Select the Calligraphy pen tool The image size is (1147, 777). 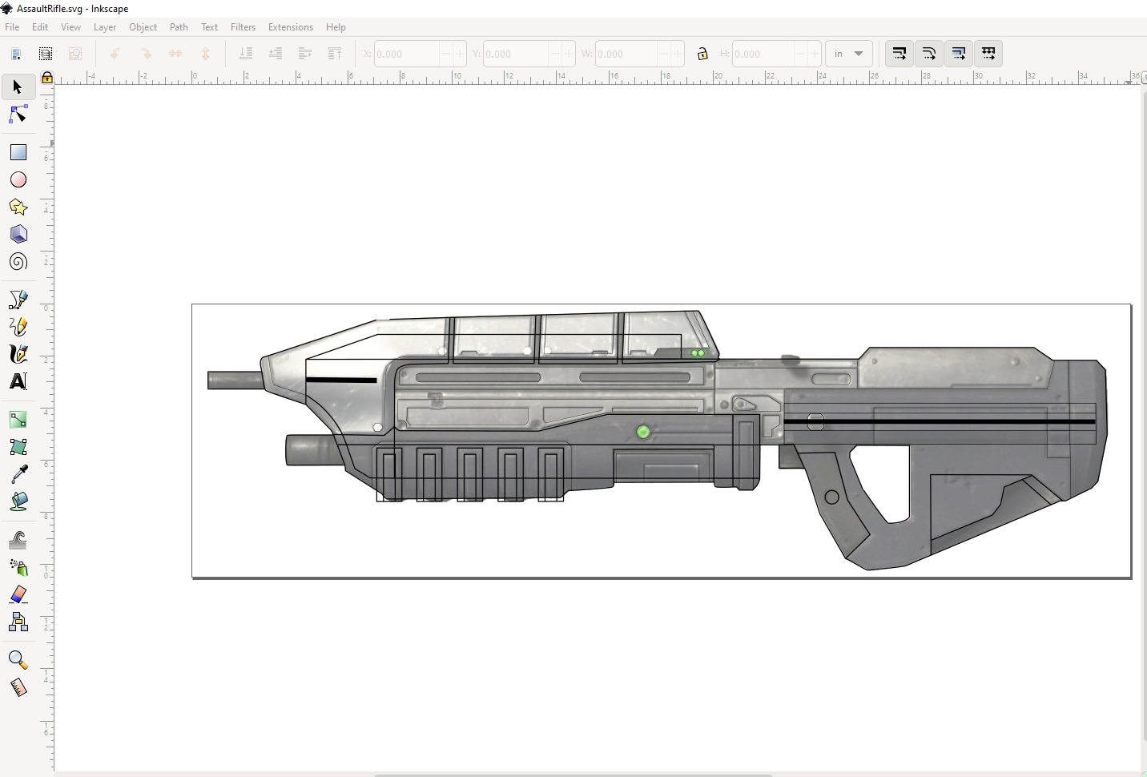pos(18,354)
